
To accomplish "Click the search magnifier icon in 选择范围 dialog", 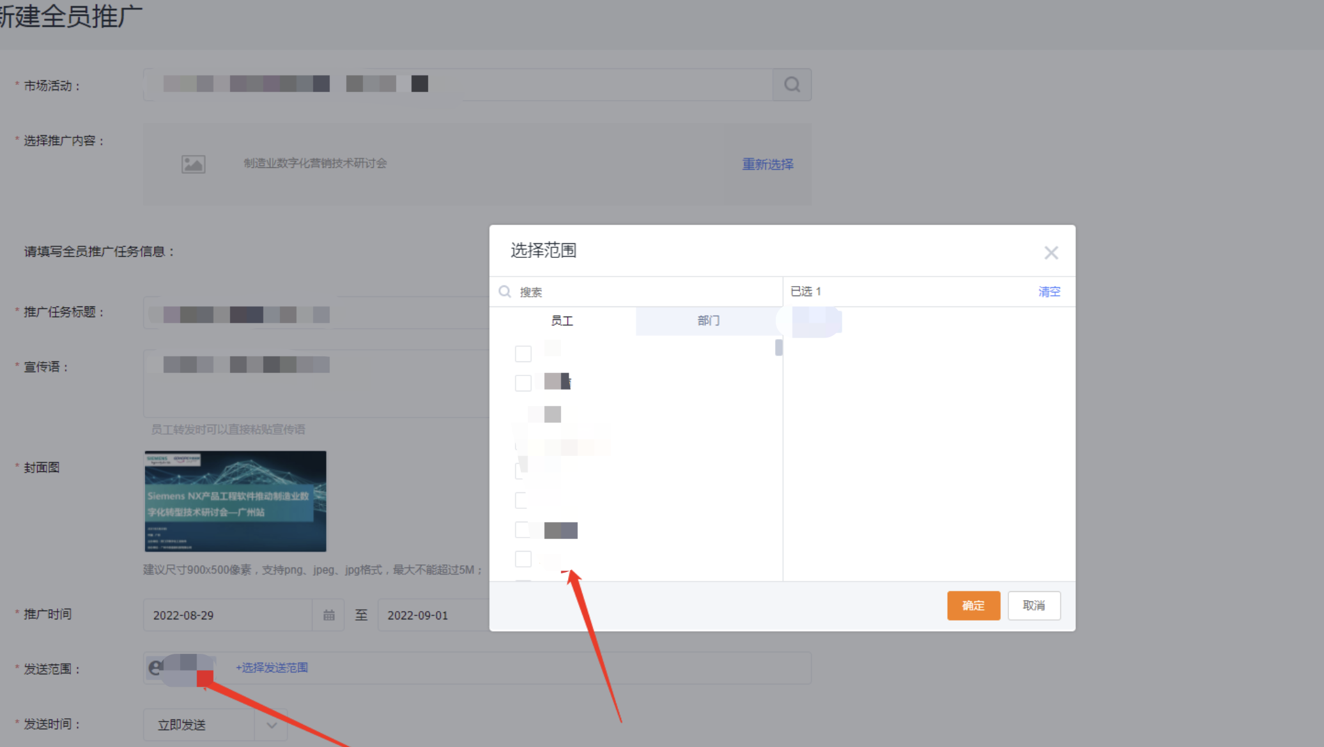I will coord(505,292).
